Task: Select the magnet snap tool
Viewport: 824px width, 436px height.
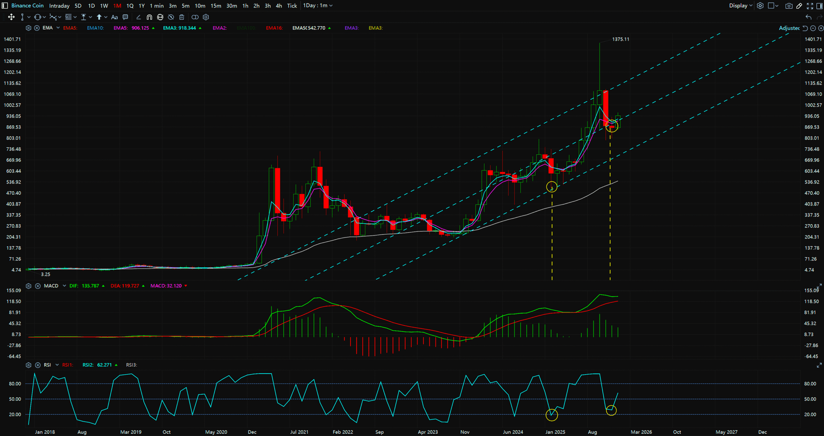Action: coord(149,17)
